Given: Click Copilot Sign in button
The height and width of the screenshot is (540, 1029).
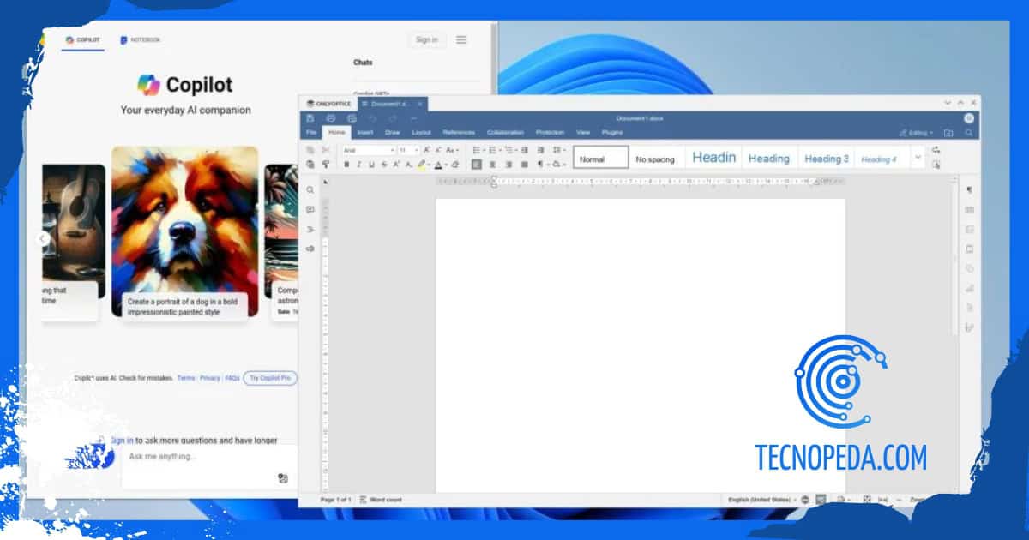Looking at the screenshot, I should [x=426, y=39].
